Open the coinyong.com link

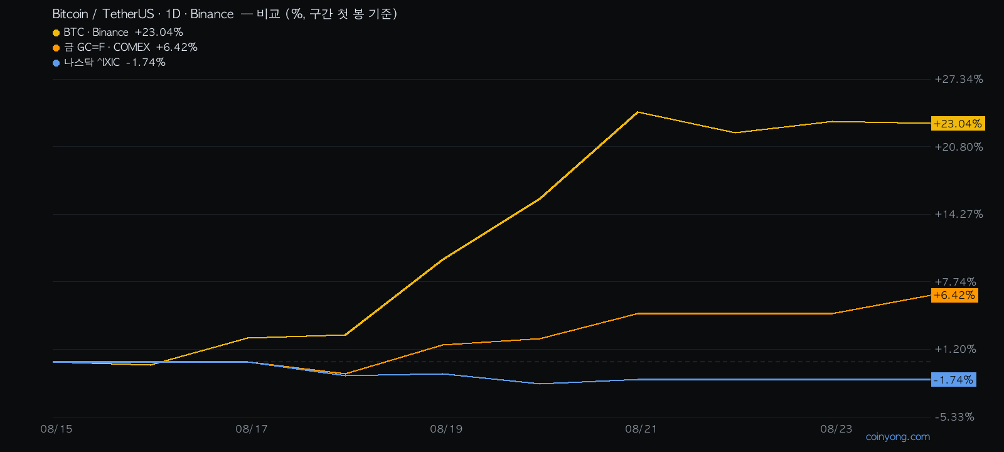click(898, 437)
